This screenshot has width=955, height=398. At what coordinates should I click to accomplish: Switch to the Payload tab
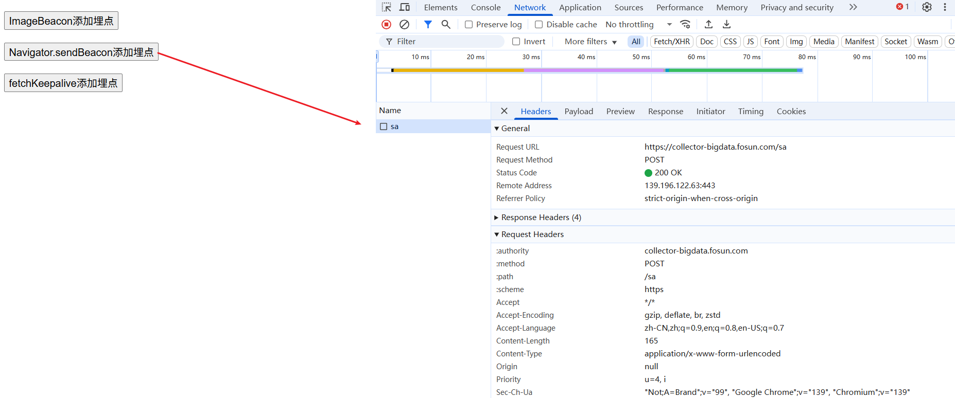click(x=579, y=112)
